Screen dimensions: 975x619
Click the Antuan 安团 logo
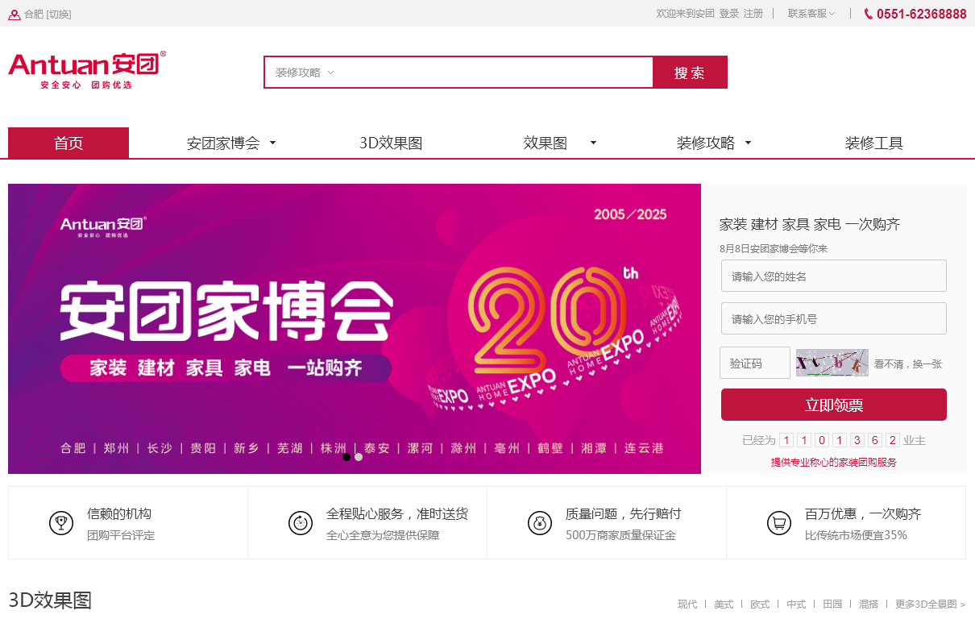click(x=87, y=70)
